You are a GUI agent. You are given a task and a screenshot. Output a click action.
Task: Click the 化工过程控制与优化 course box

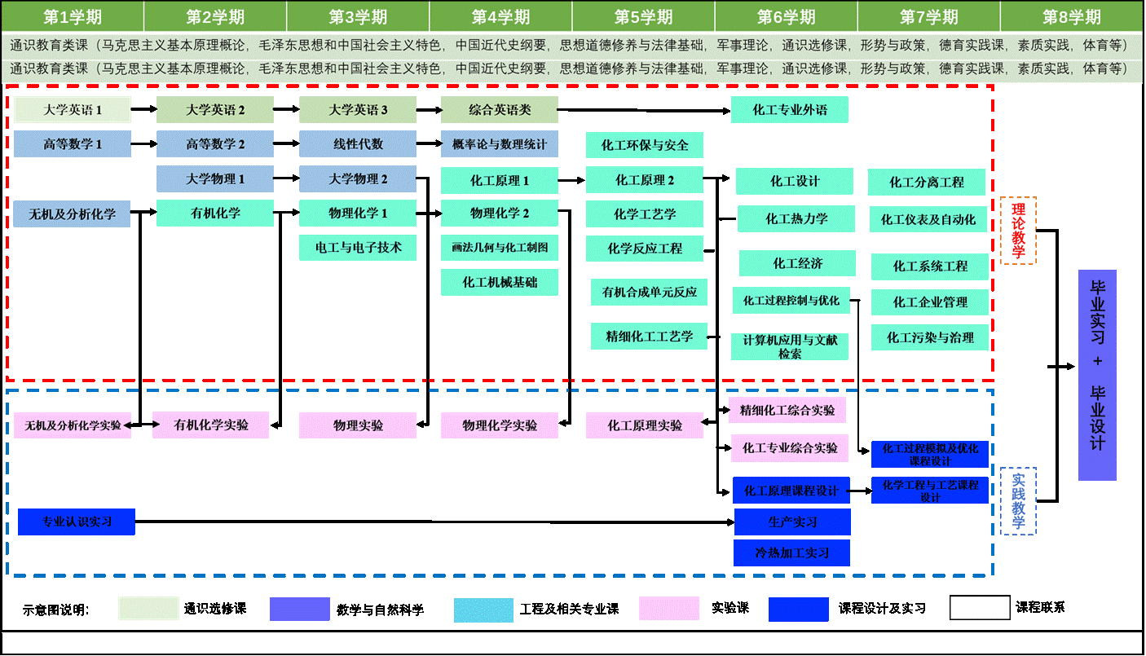coord(791,300)
